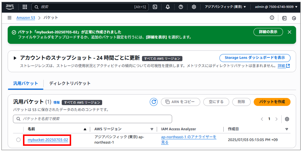Click the バケット breadcrumb text
Viewport: 301px width, 152px height.
tap(51, 18)
